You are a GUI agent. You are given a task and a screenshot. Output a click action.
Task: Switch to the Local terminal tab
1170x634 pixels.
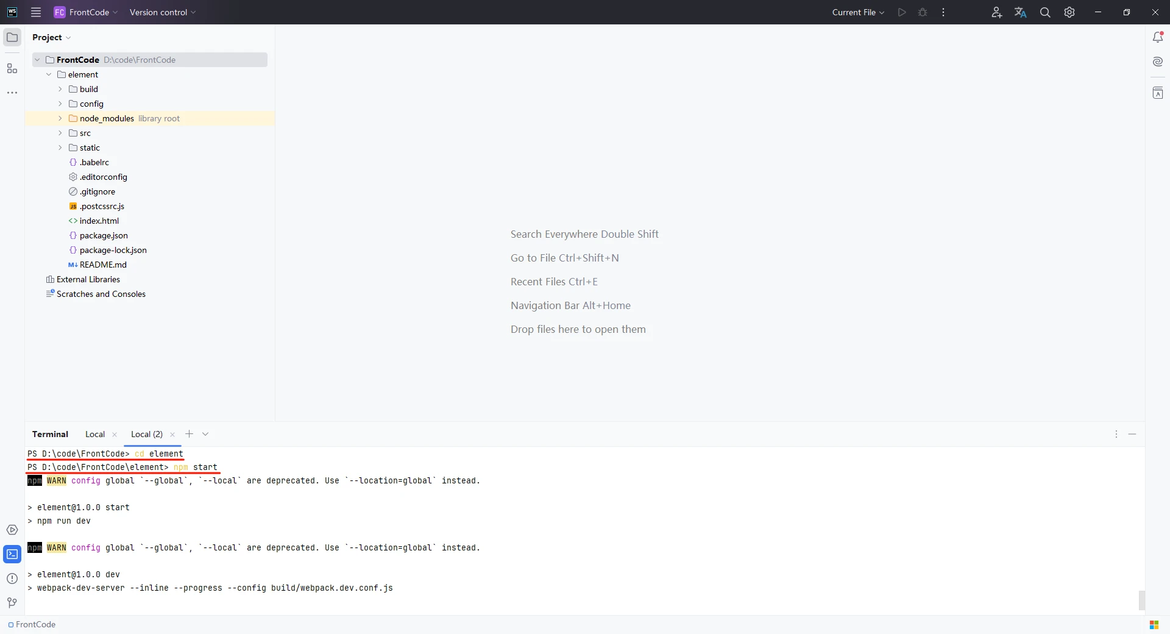(x=95, y=434)
